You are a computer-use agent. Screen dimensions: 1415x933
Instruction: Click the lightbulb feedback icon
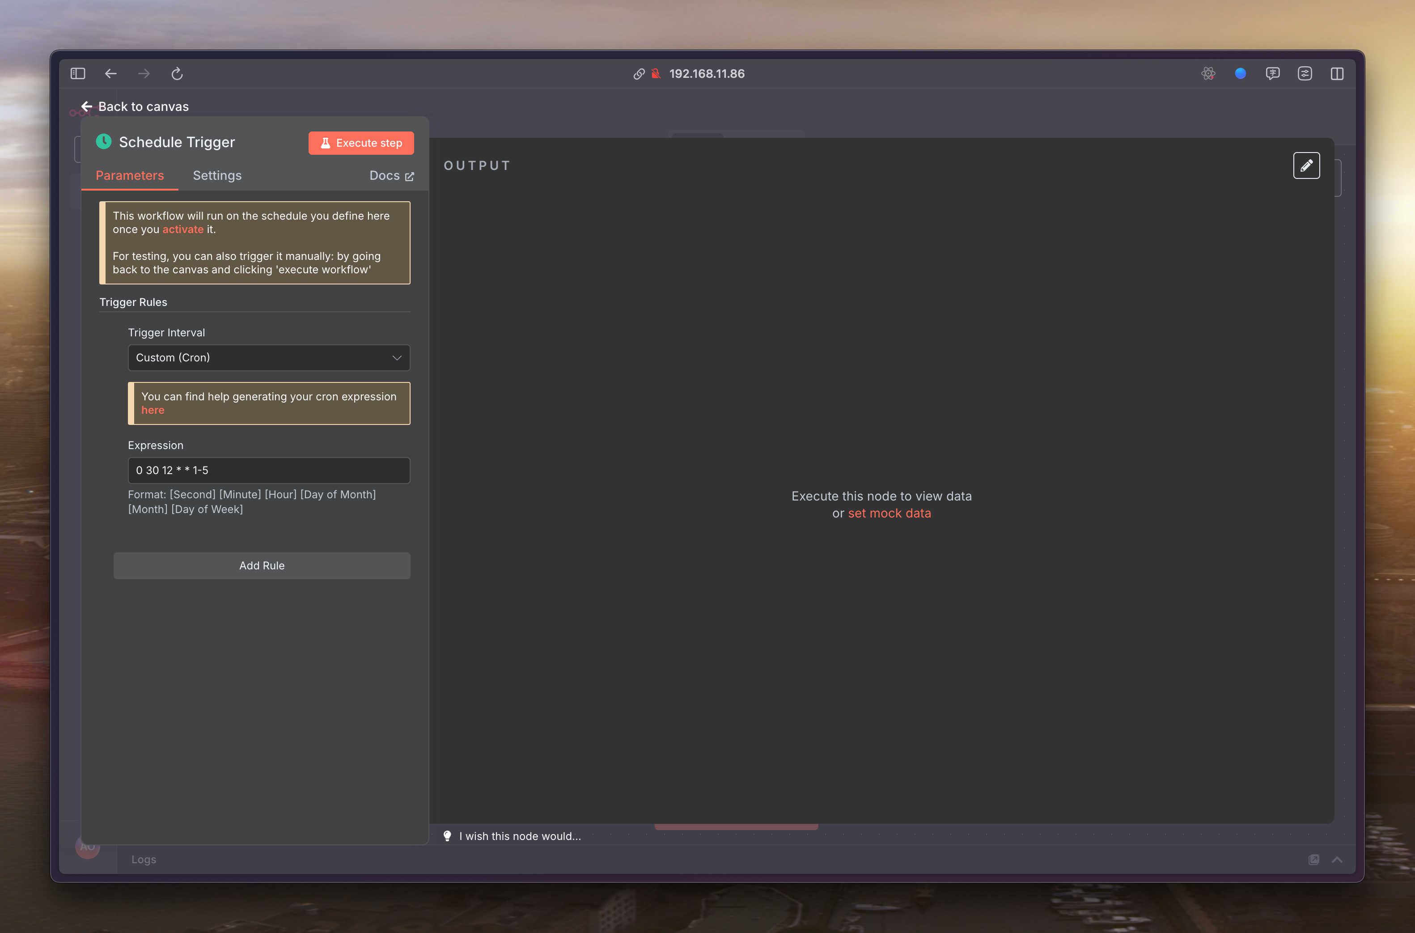(447, 836)
